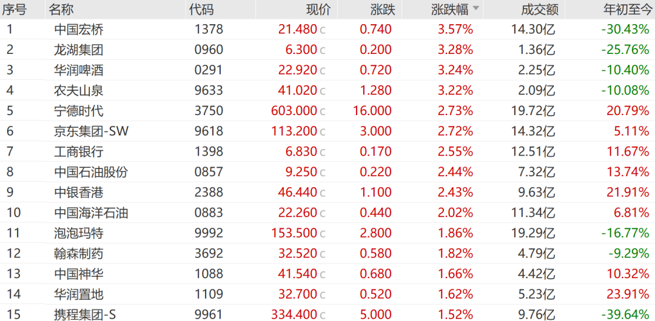Click the 序号 column header
Viewport: 655px width, 321px height.
click(14, 9)
